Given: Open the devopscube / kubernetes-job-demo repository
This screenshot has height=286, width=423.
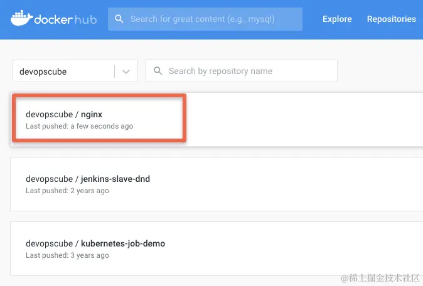Looking at the screenshot, I should coord(95,243).
